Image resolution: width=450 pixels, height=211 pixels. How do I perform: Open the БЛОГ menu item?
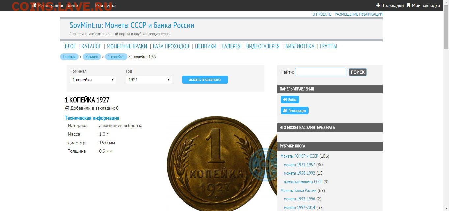70,46
